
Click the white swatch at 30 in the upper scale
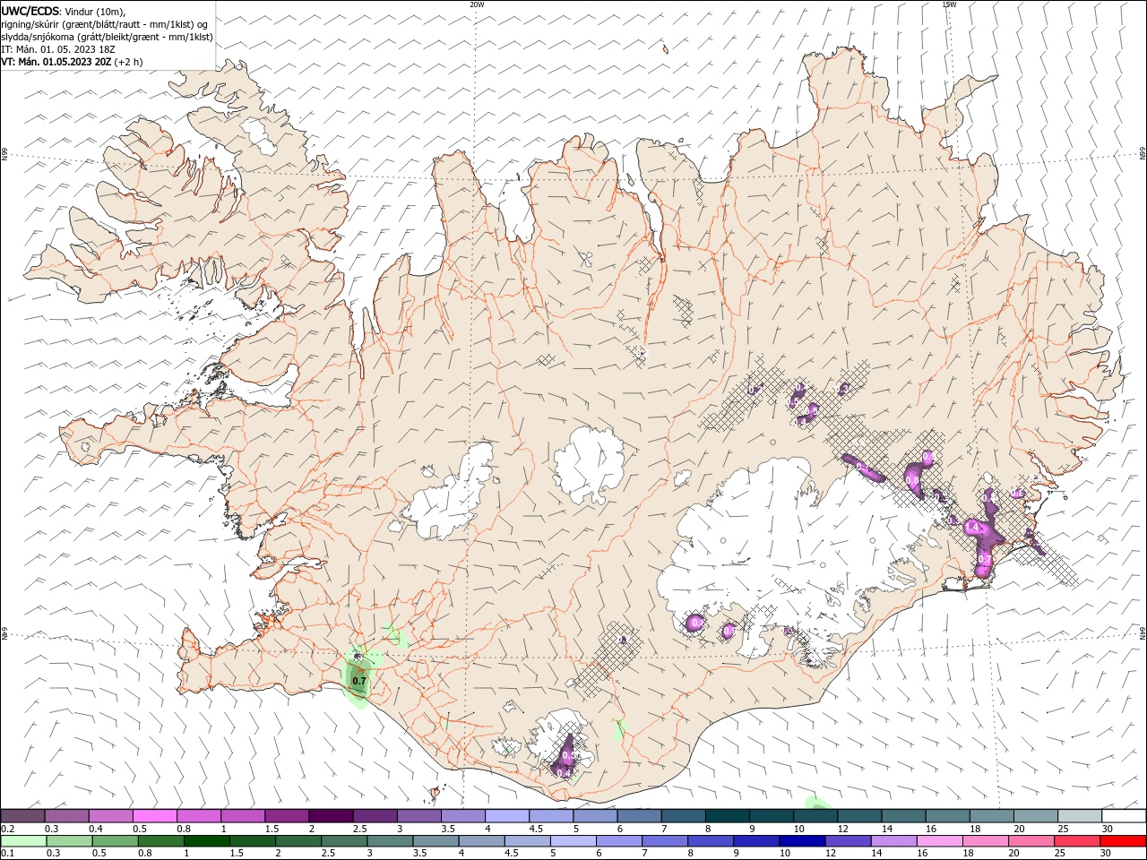(1124, 816)
